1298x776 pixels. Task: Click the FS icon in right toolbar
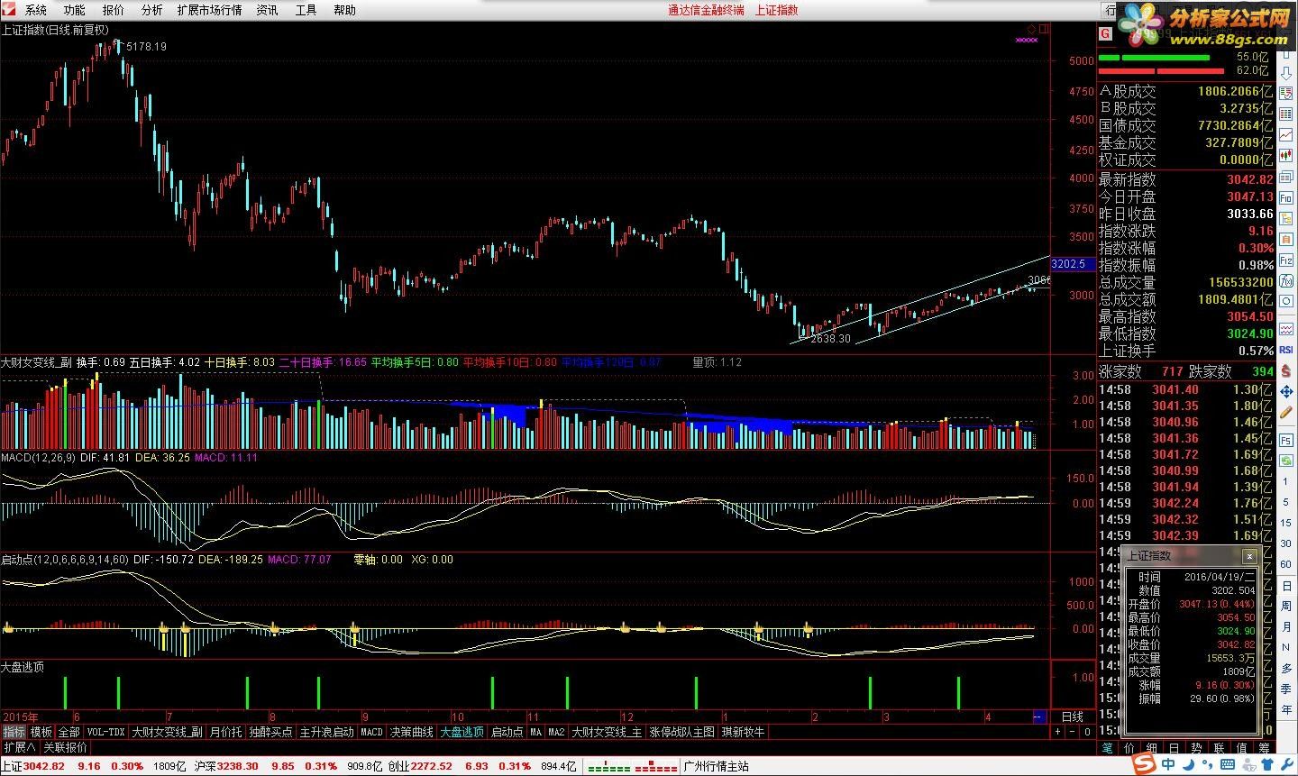coord(1286,440)
